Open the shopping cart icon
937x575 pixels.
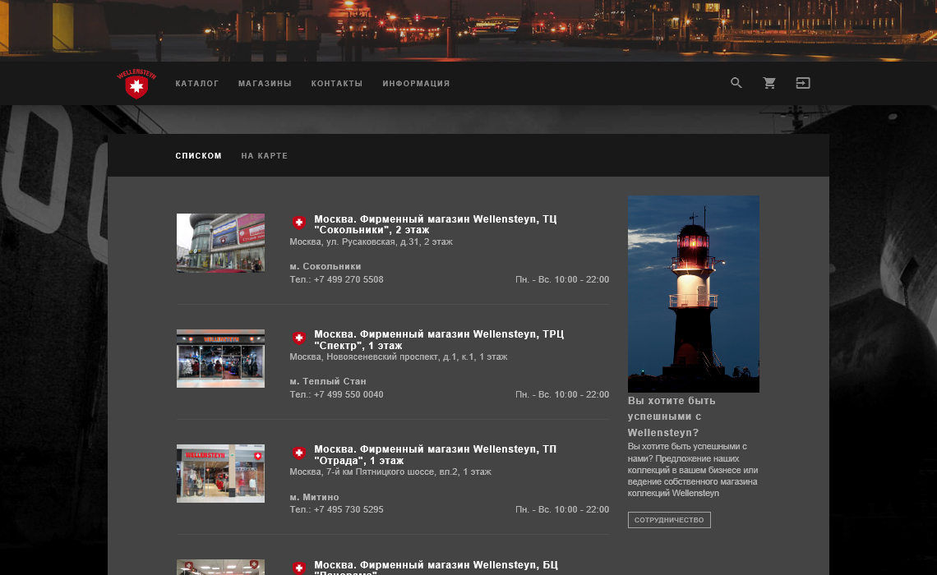(769, 83)
